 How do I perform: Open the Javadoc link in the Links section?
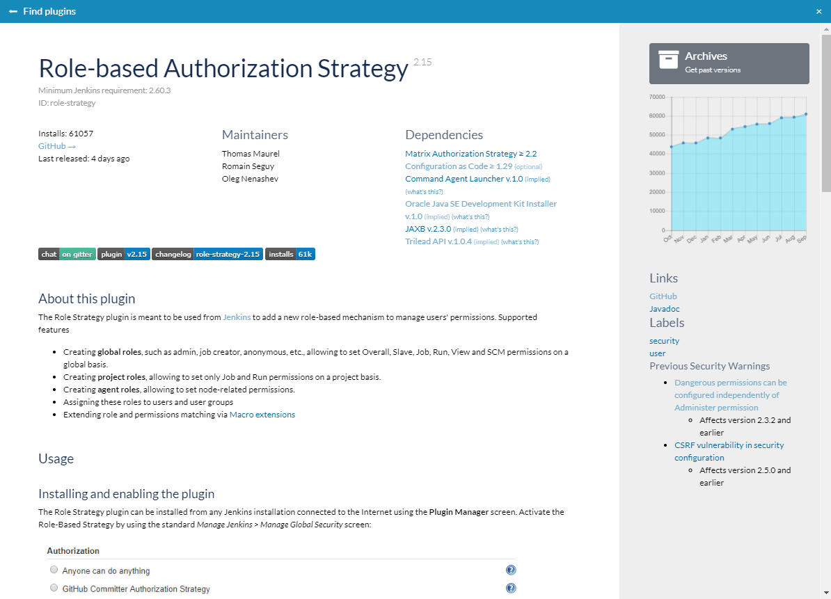tap(665, 308)
